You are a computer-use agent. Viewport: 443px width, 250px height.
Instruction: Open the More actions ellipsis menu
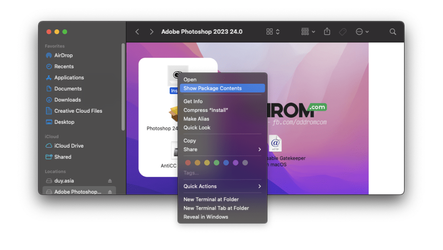(x=362, y=32)
